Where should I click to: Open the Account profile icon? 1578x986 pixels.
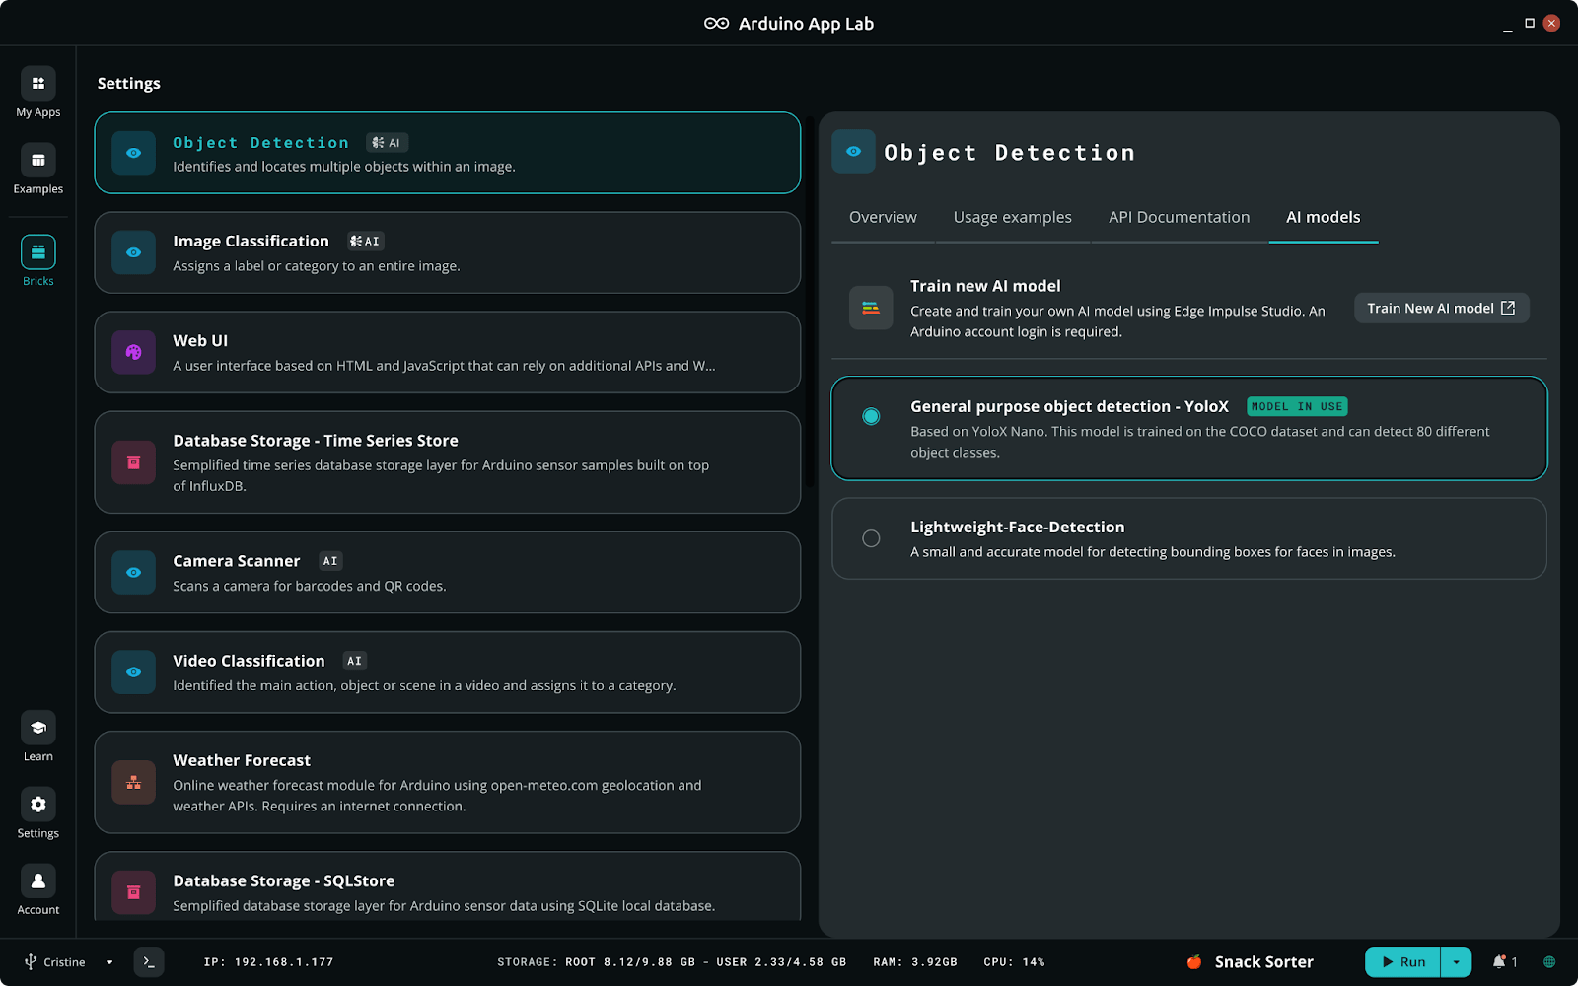pos(37,881)
